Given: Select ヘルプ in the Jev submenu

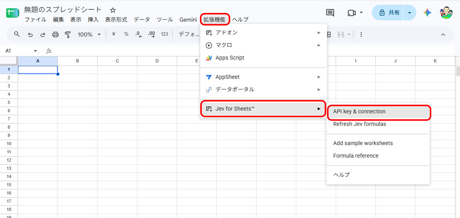Looking at the screenshot, I should pos(378,175).
